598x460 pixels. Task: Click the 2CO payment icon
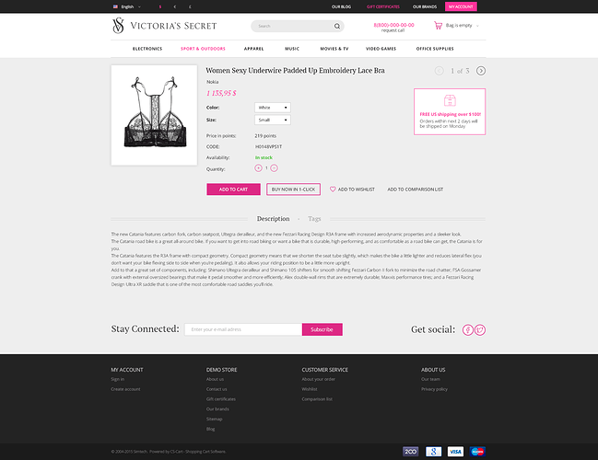pos(410,452)
